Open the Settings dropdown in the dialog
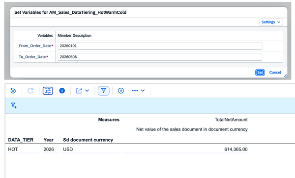 (271, 22)
